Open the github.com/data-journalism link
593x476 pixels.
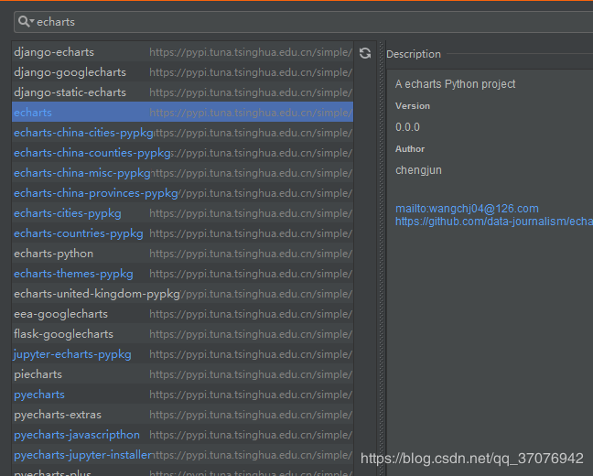pyautogui.click(x=494, y=222)
